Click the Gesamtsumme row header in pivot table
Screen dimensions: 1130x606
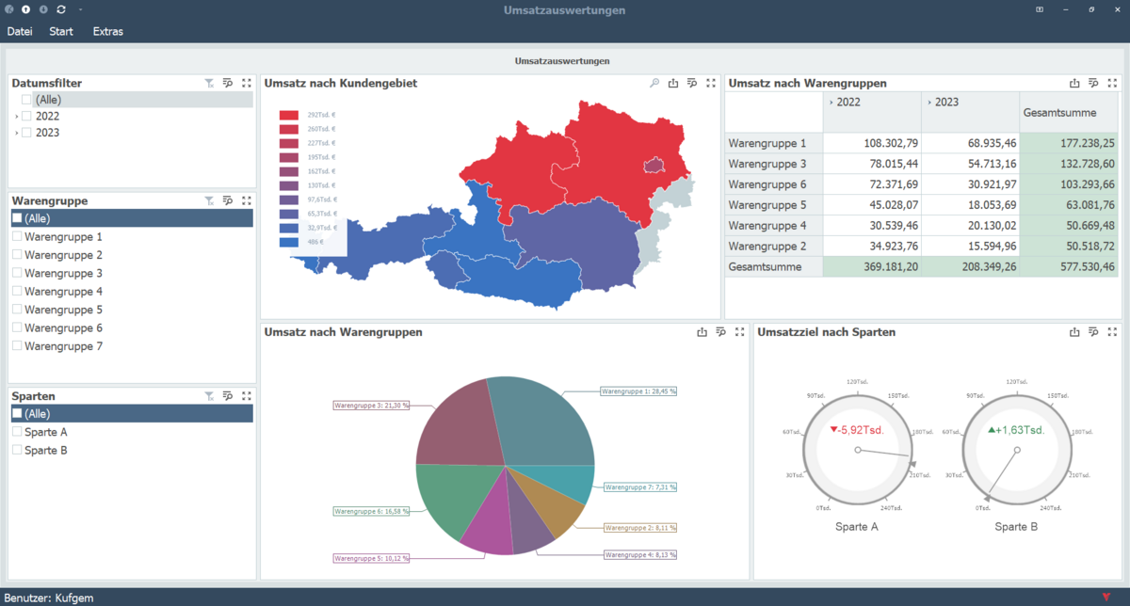point(774,266)
